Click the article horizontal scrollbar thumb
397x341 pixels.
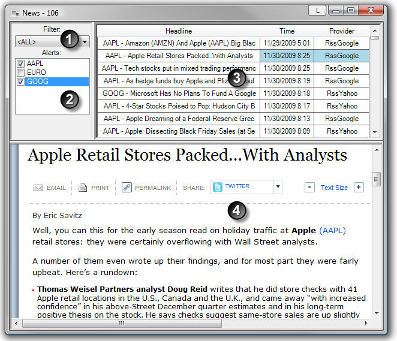pyautogui.click(x=123, y=323)
